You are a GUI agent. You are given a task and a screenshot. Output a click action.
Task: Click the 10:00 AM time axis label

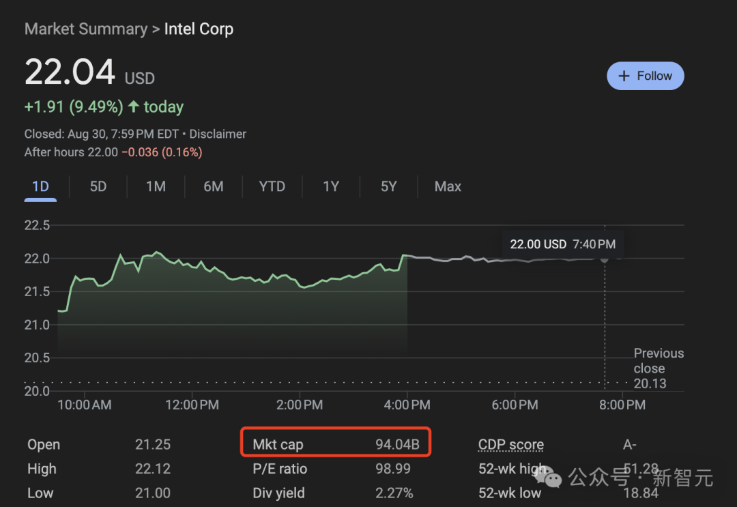85,405
